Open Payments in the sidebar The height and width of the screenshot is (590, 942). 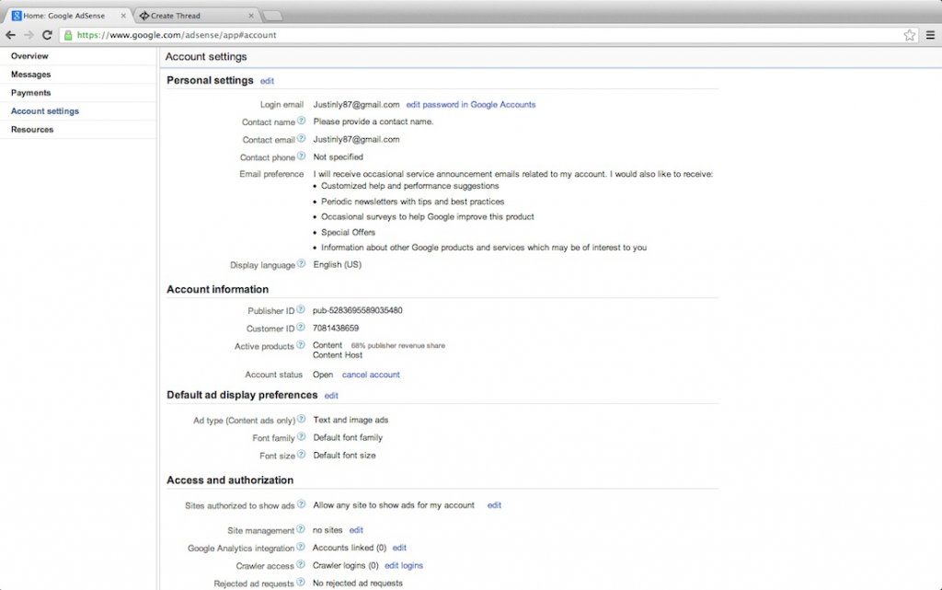click(x=30, y=93)
